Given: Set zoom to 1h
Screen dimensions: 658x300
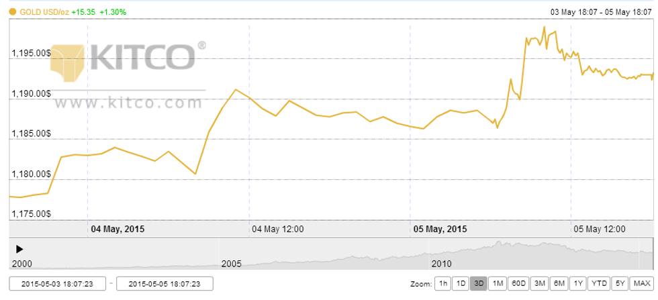Looking at the screenshot, I should 442,284.
